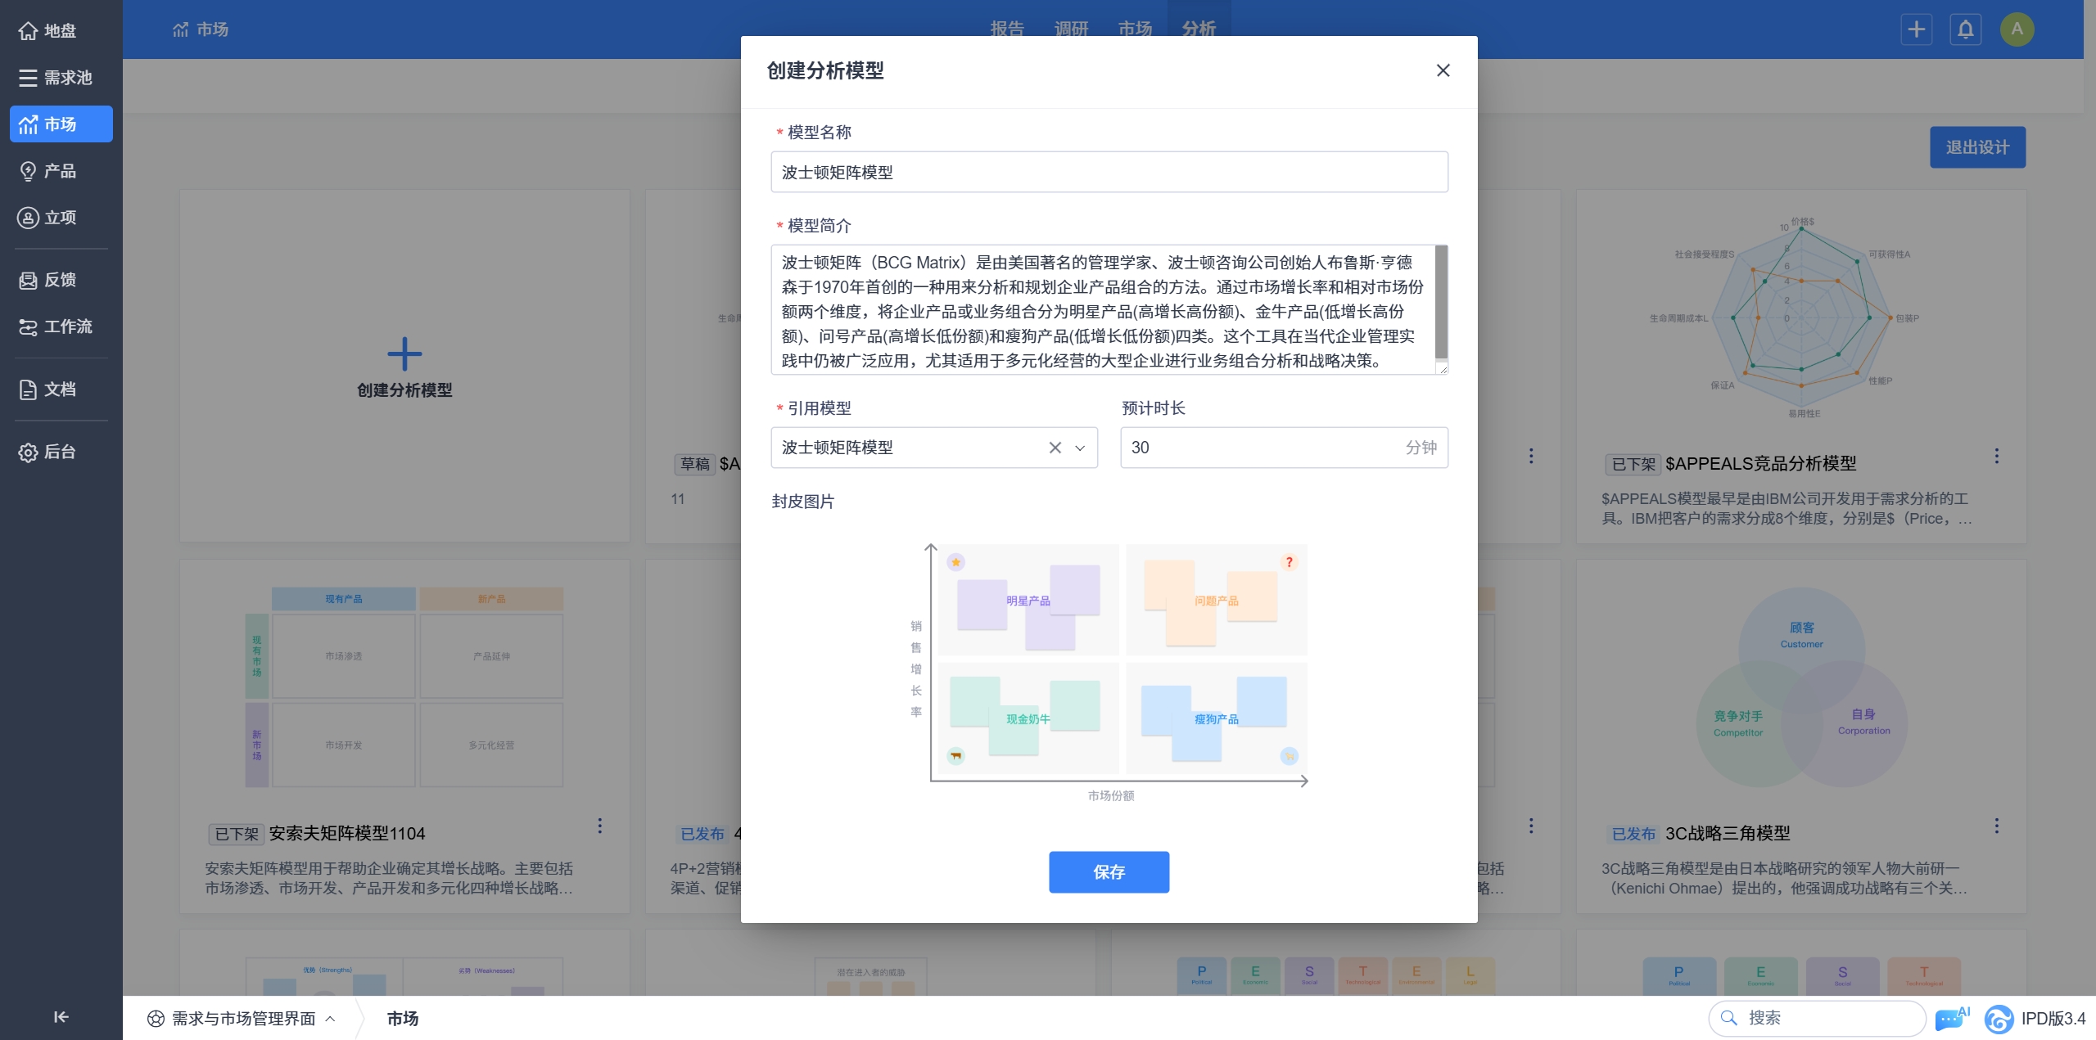
Task: Click the 模型名称 input field
Action: (1109, 172)
